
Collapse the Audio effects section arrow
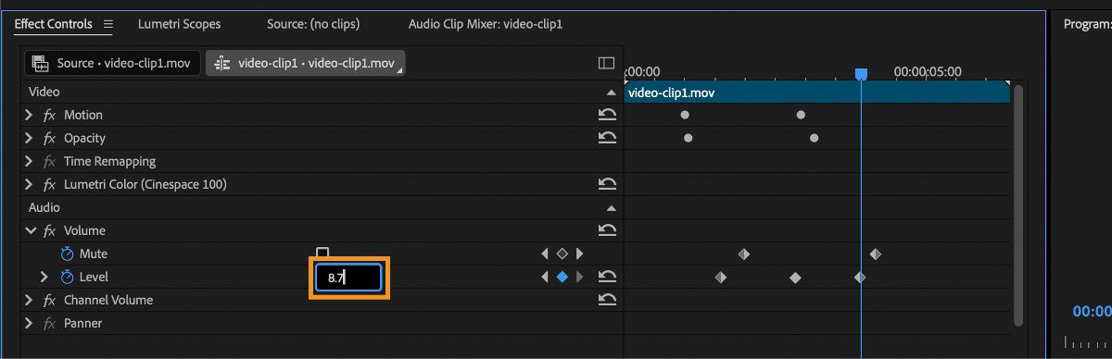tap(611, 208)
